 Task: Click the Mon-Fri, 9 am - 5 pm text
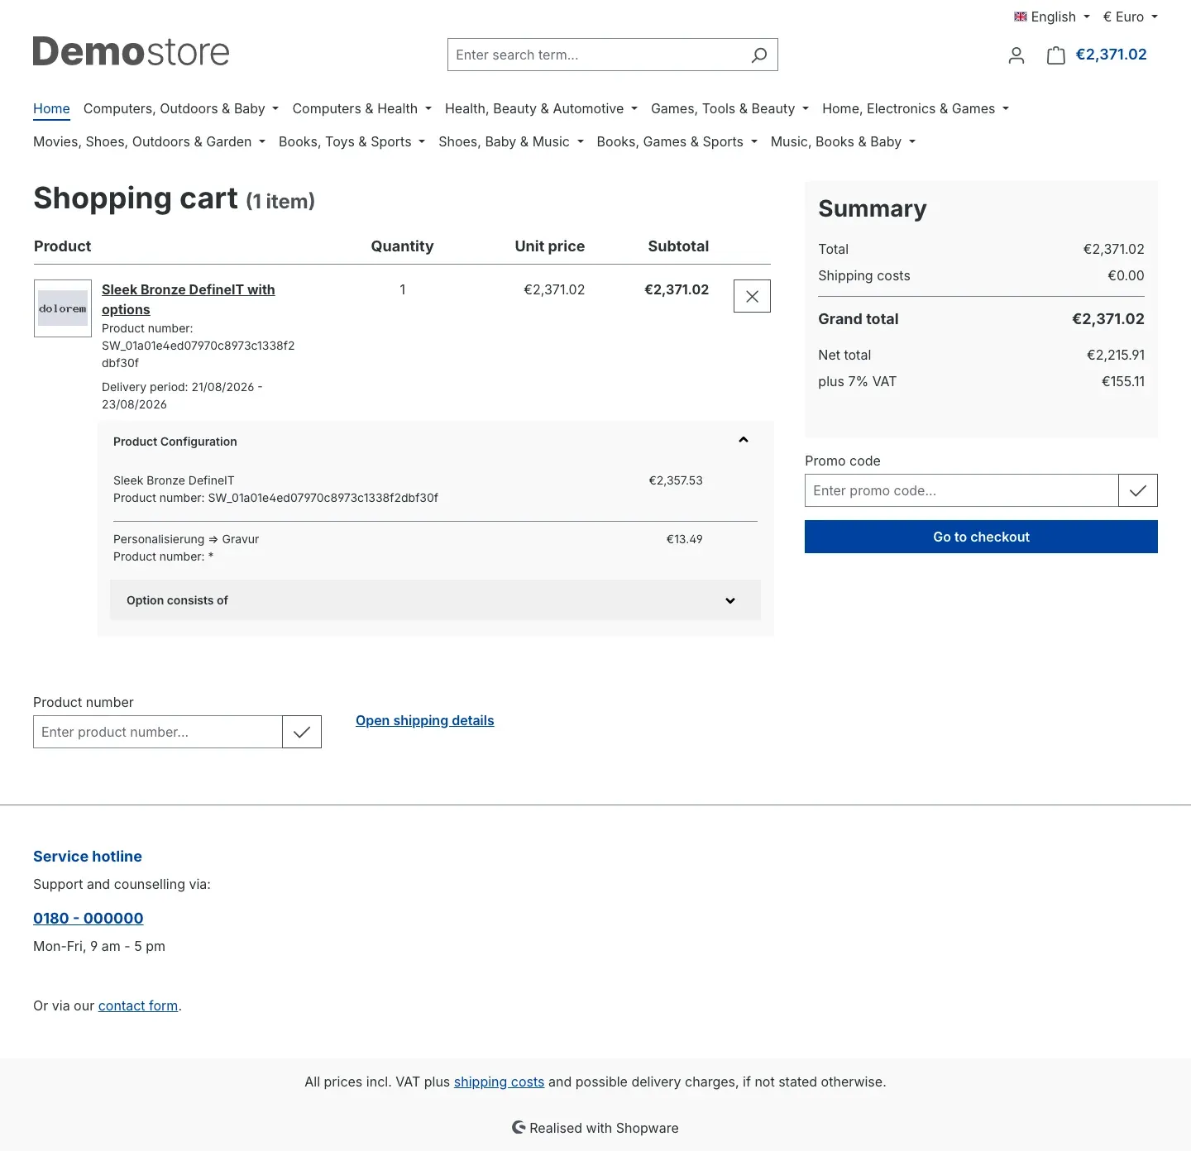pos(99,946)
